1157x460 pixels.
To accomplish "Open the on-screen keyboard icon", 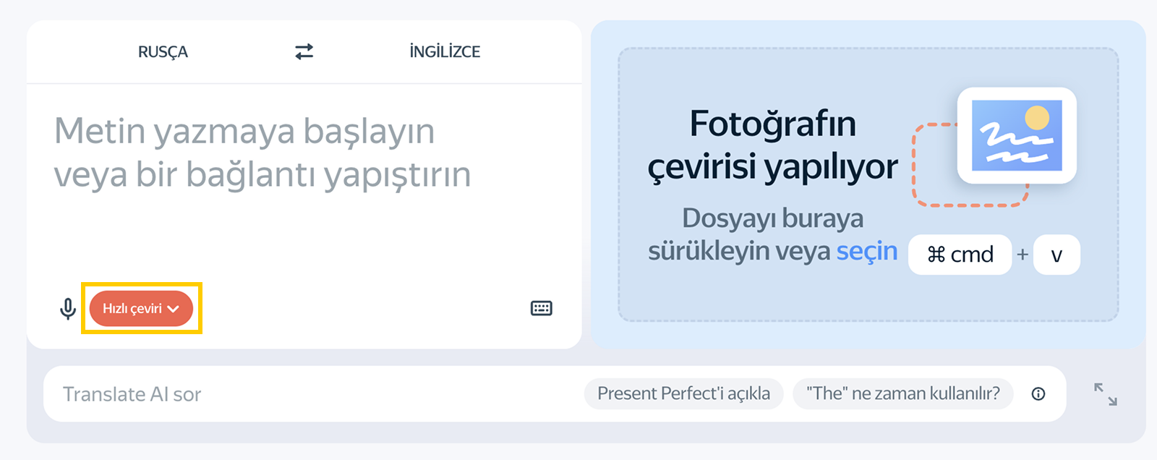I will click(541, 309).
